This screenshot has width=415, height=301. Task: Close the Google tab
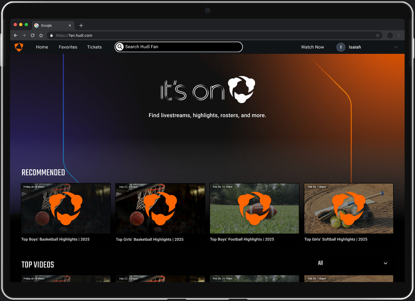pyautogui.click(x=70, y=25)
